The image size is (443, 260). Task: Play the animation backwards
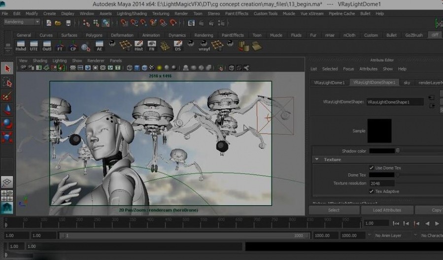(427, 224)
